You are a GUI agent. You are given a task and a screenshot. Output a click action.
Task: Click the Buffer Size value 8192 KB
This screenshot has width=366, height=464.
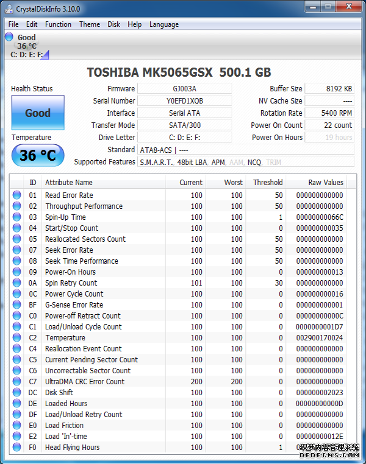pyautogui.click(x=329, y=88)
